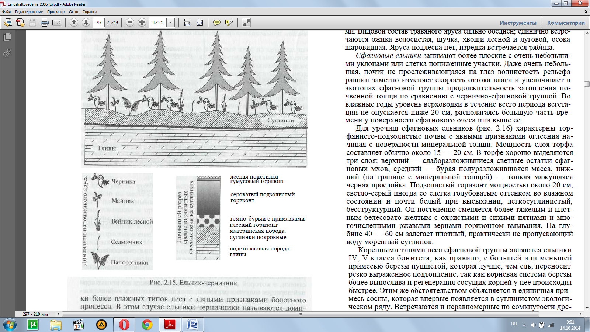
Task: Click the open file toolbar icon
Action: (8, 23)
